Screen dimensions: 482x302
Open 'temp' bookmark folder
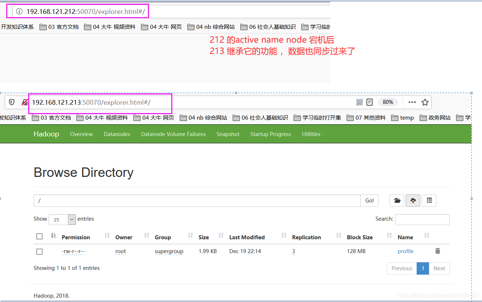402,118
